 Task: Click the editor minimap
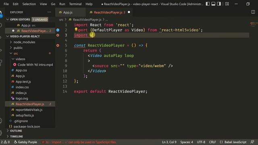tap(254, 24)
